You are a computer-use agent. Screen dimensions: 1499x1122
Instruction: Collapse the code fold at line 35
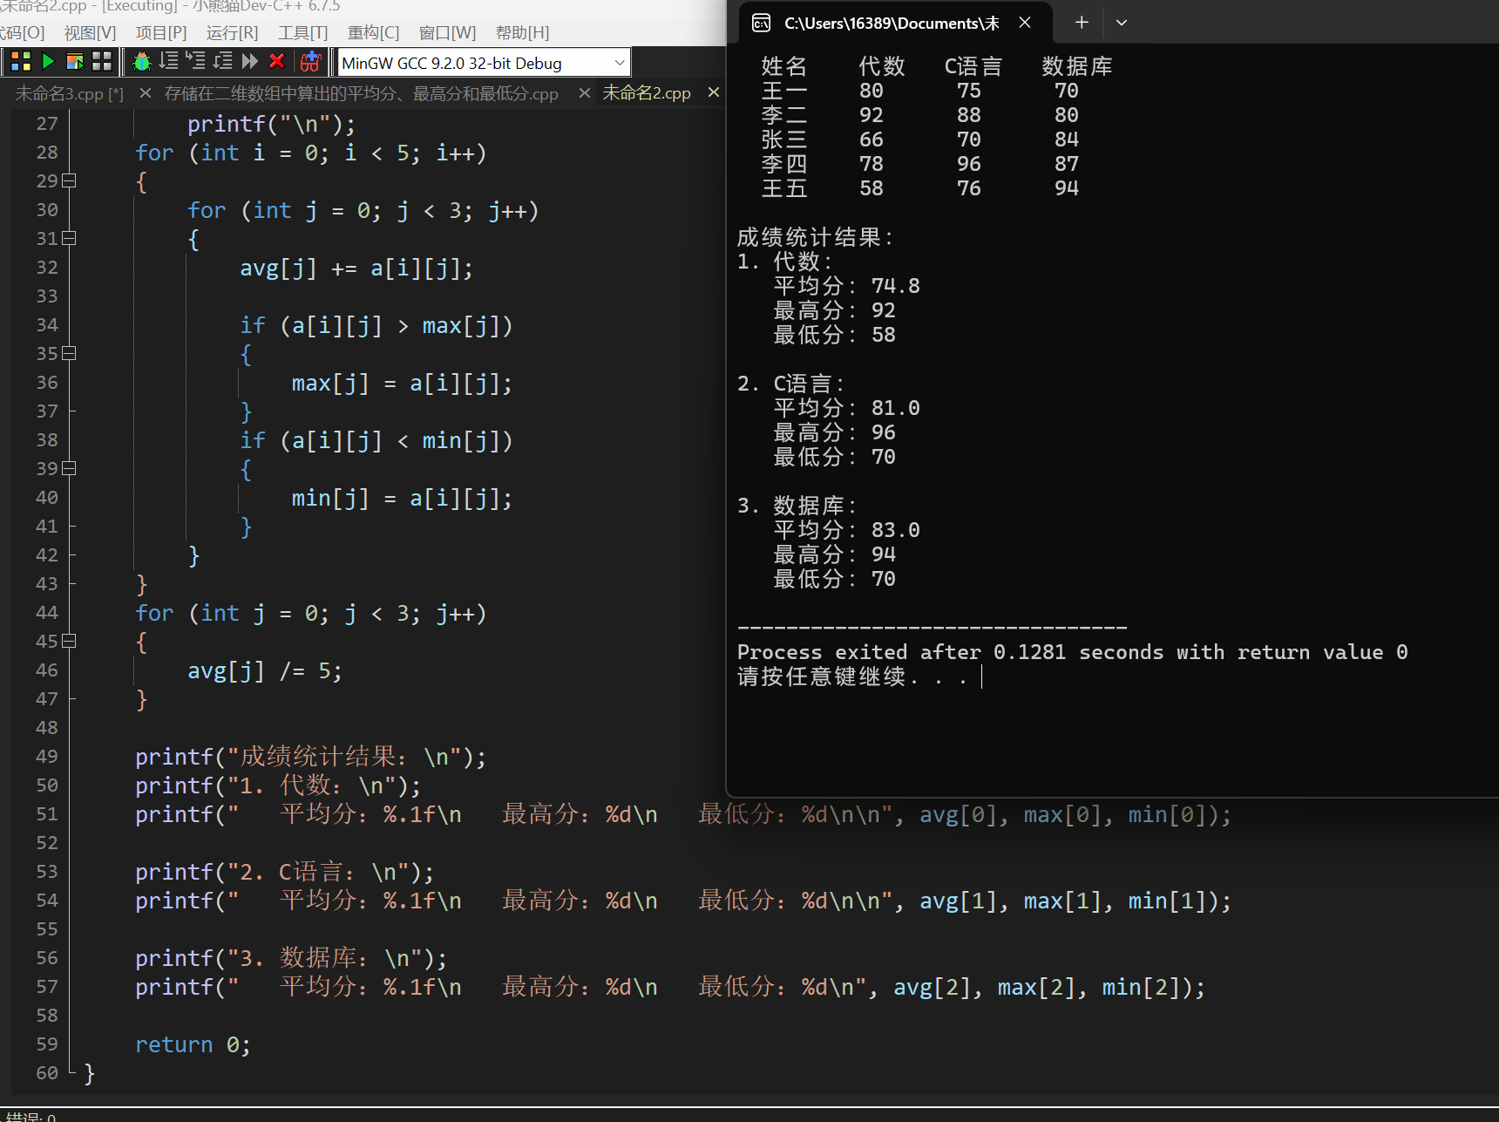click(x=69, y=353)
